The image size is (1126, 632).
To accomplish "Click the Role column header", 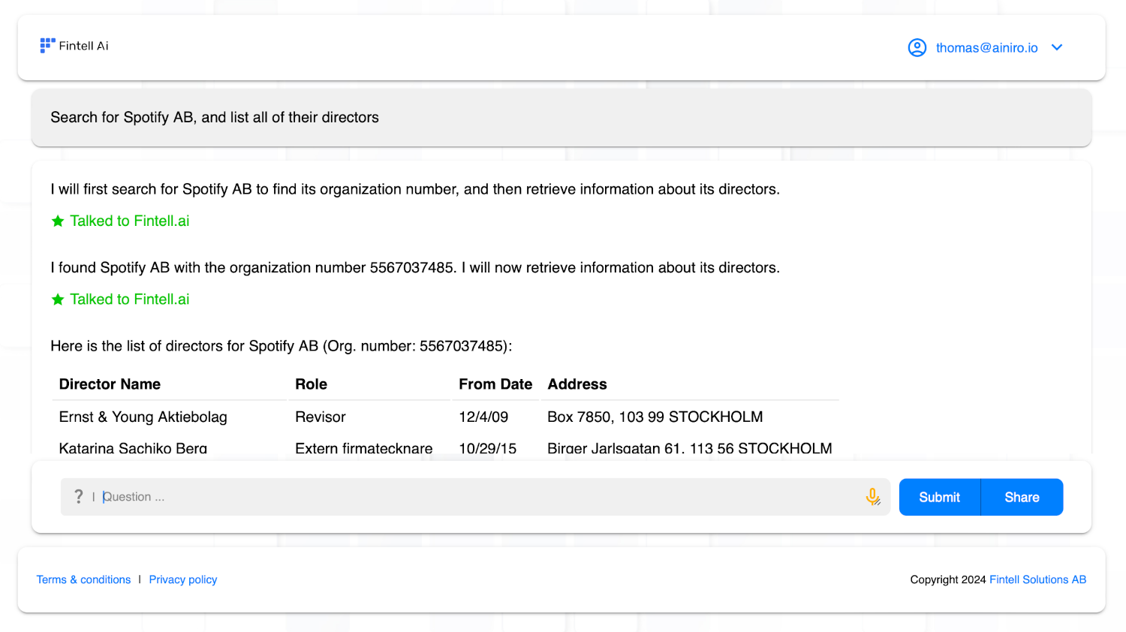I will [311, 384].
